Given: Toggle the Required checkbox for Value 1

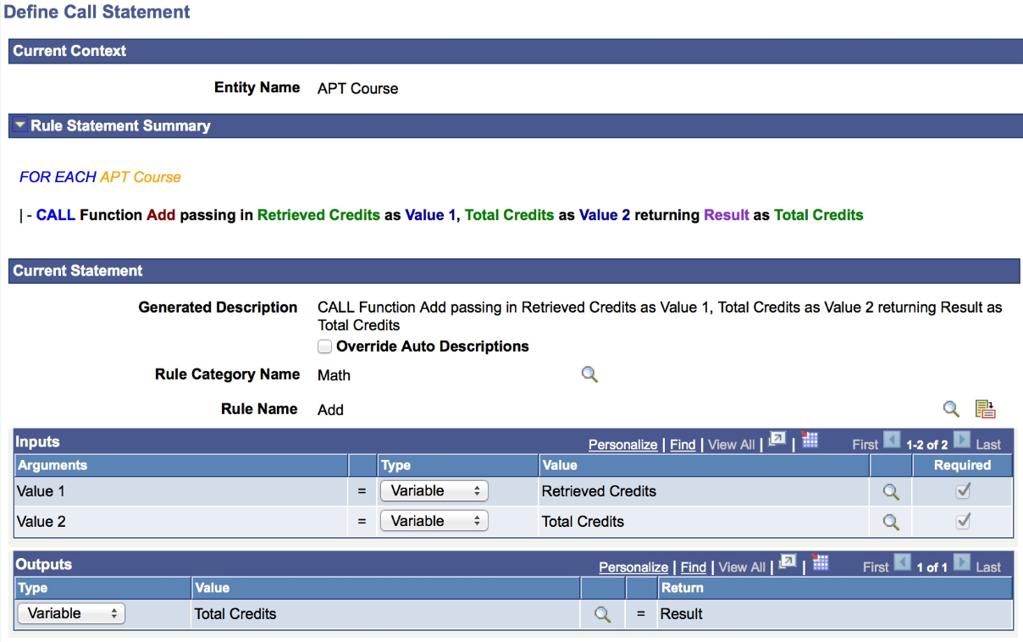Looking at the screenshot, I should click(x=962, y=491).
